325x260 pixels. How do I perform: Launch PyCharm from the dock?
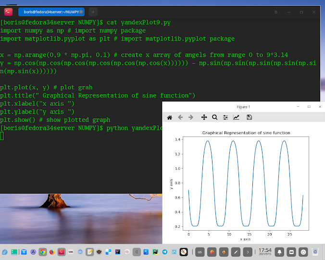tap(155, 252)
